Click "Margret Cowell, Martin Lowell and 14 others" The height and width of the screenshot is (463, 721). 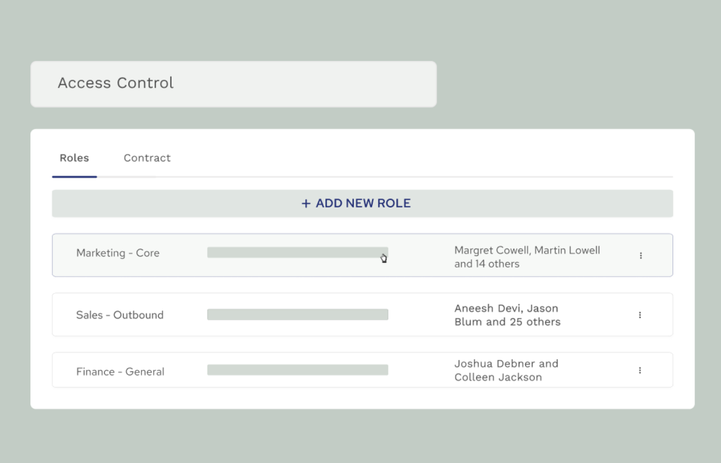[527, 257]
